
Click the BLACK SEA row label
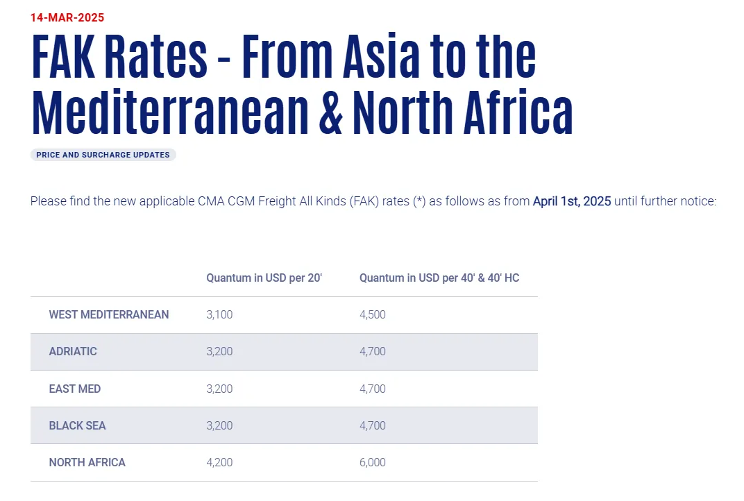click(77, 425)
